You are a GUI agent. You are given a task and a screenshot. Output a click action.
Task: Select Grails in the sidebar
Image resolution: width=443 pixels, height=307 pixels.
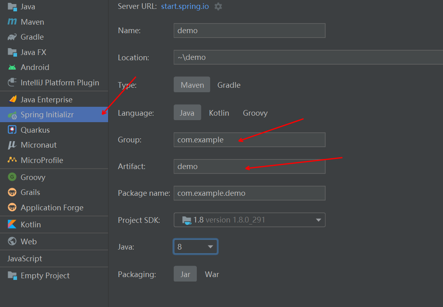[x=54, y=192]
